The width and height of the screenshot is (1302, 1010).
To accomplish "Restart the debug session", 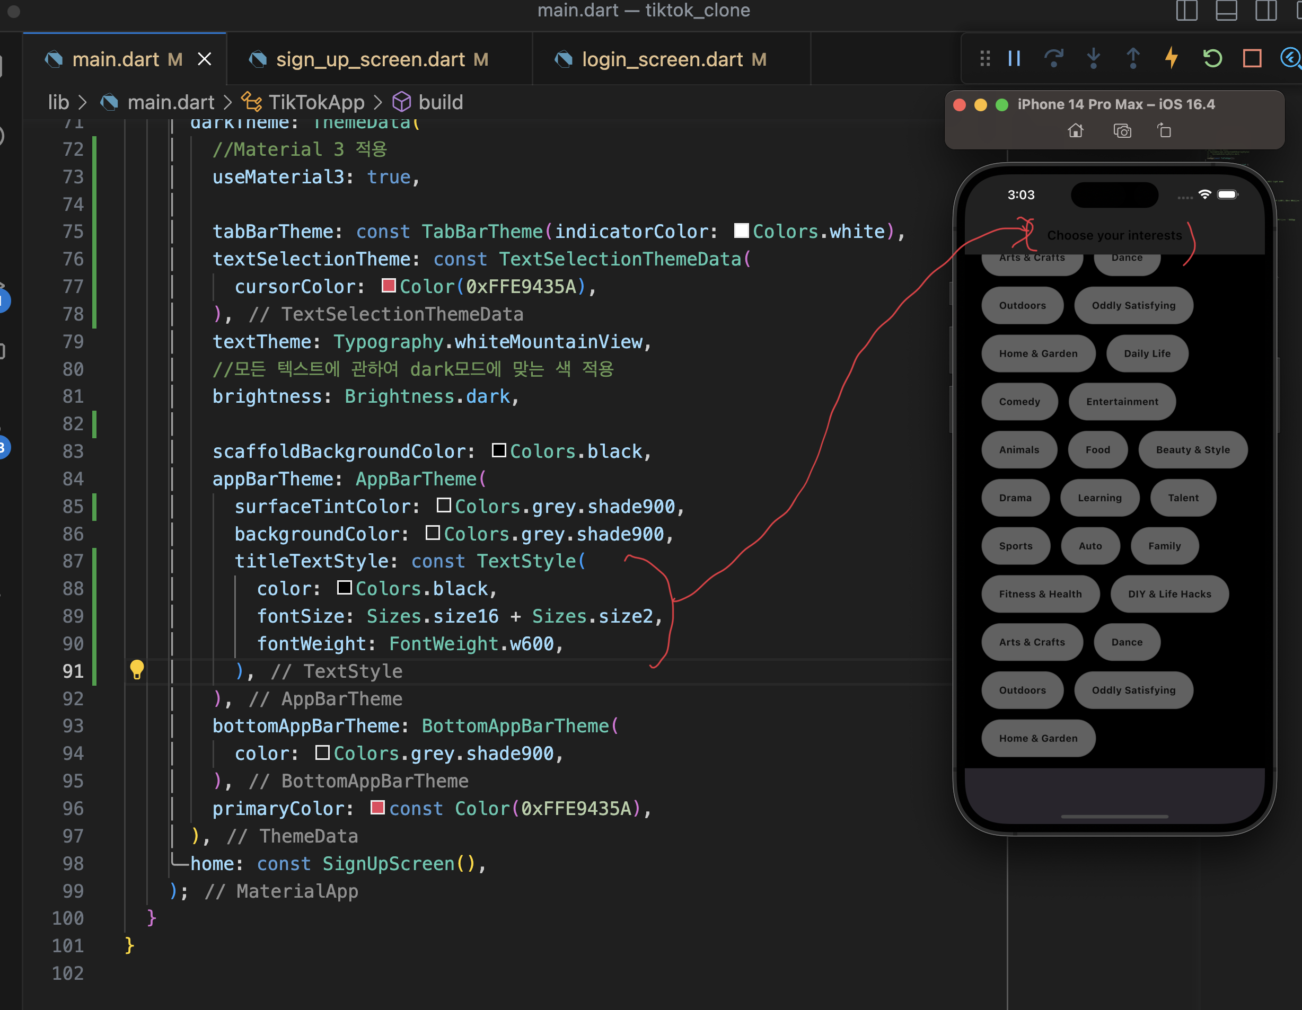I will pyautogui.click(x=1212, y=58).
